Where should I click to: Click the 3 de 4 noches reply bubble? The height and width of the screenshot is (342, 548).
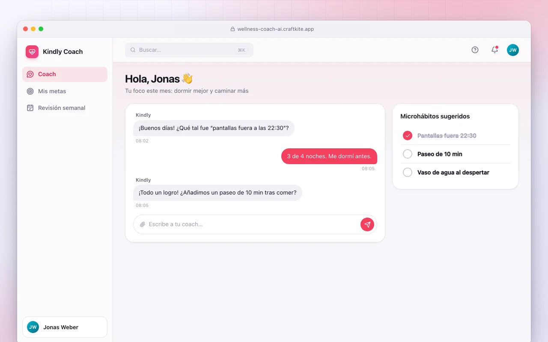tap(329, 156)
